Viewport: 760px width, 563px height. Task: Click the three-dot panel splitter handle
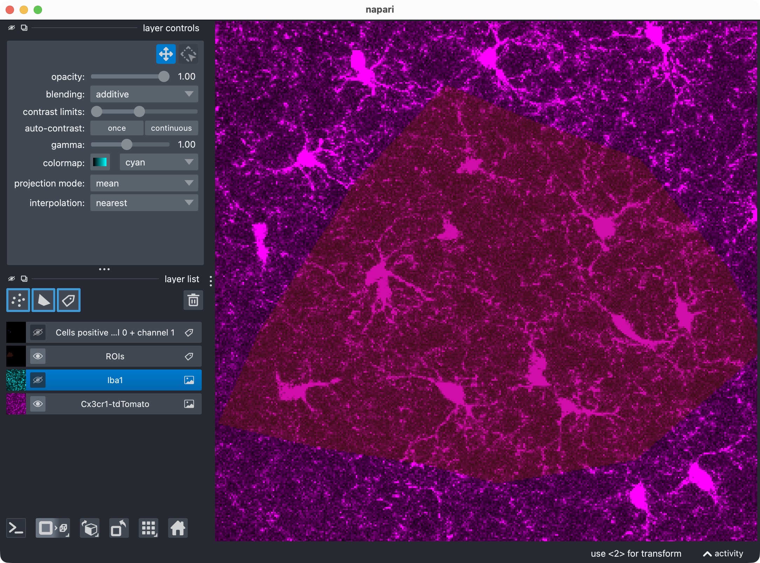pos(104,269)
